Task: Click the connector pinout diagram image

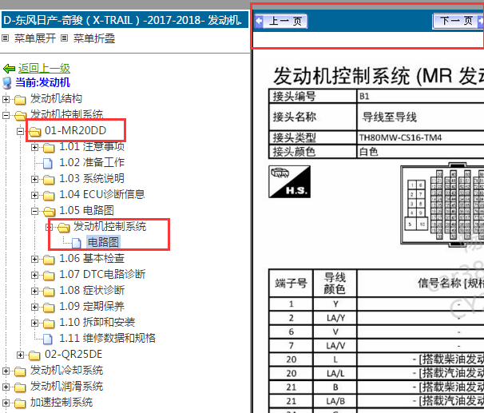Action: tap(442, 205)
